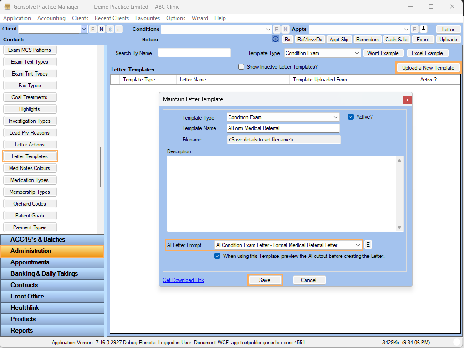The height and width of the screenshot is (348, 464).
Task: Click the E button next to AI Letter Prompt
Action: point(368,245)
